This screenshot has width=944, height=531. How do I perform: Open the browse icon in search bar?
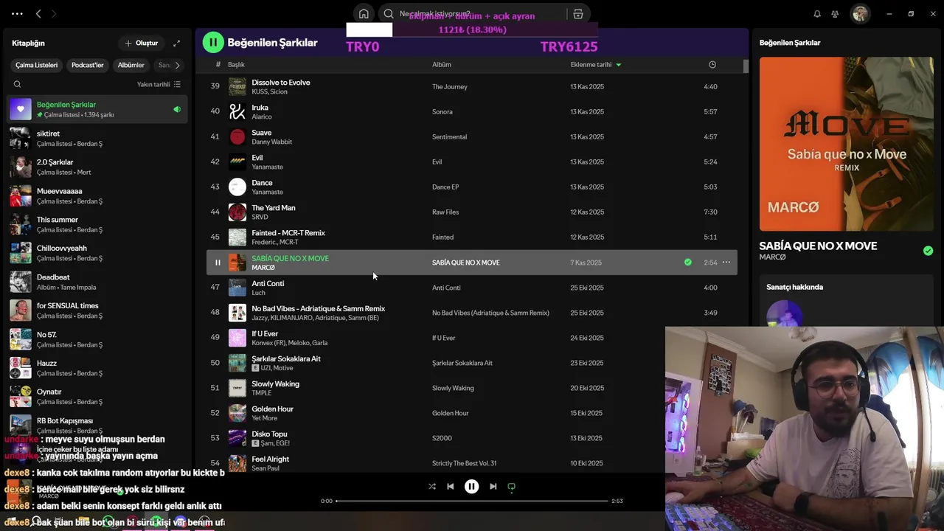click(x=578, y=14)
